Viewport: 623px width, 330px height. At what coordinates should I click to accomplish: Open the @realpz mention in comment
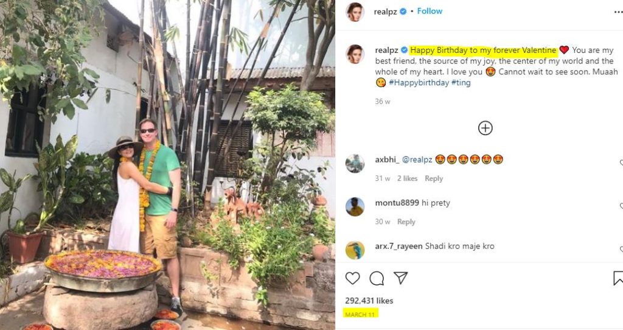pyautogui.click(x=417, y=160)
